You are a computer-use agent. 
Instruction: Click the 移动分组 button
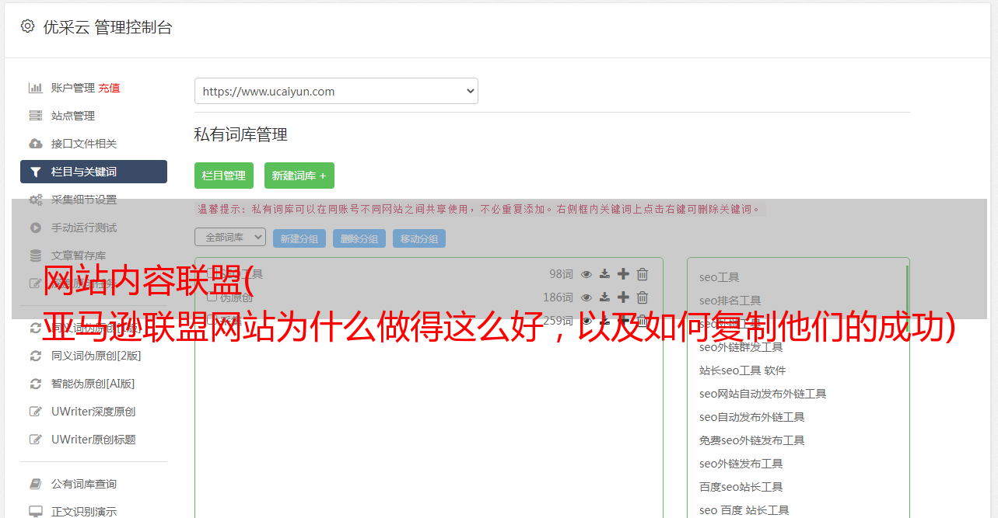419,238
